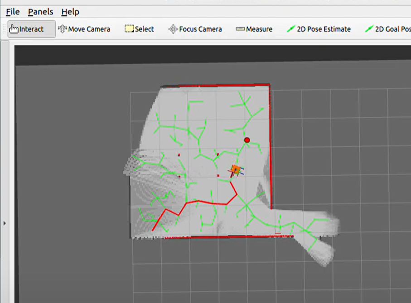The image size is (411, 303).
Task: Expand the collapsed left panel arrow
Action: [x=5, y=223]
